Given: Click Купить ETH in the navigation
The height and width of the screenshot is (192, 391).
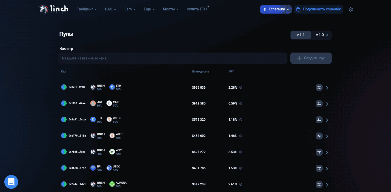Looking at the screenshot, I should [197, 9].
